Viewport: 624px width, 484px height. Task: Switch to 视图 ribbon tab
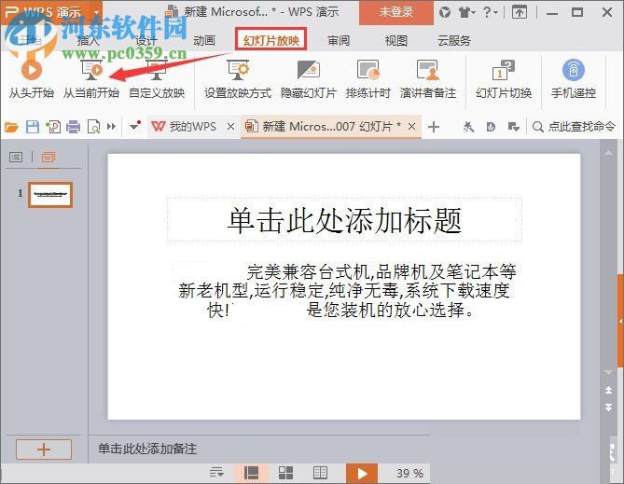click(396, 41)
